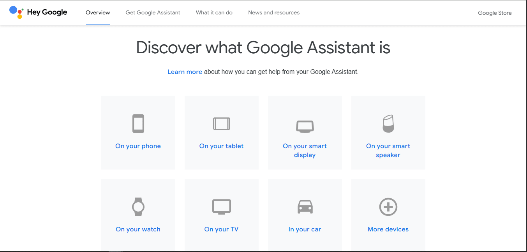Click the Learn more link
Viewport: 527px width, 252px height.
185,72
